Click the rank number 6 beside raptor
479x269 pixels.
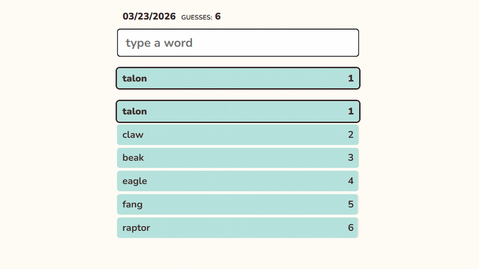click(350, 228)
